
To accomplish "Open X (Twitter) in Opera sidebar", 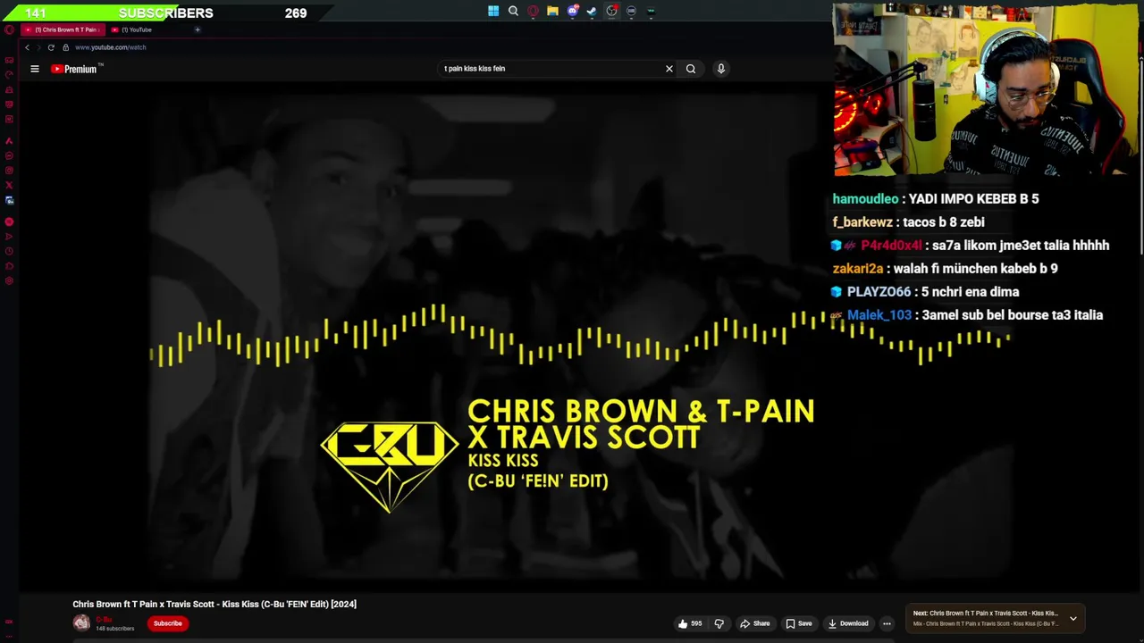I will (9, 186).
